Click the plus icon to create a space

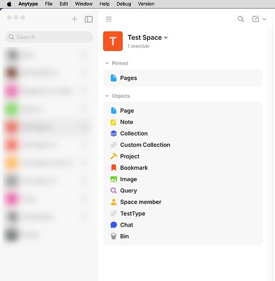coord(74,19)
